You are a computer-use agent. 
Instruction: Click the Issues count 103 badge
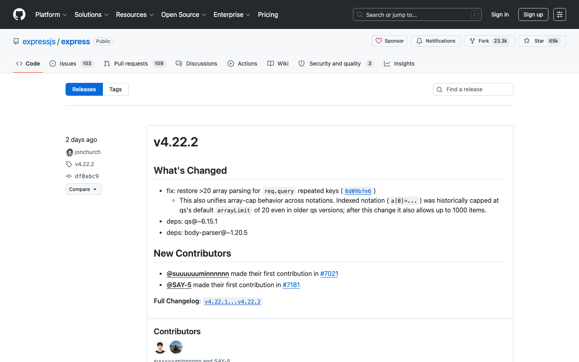point(87,64)
